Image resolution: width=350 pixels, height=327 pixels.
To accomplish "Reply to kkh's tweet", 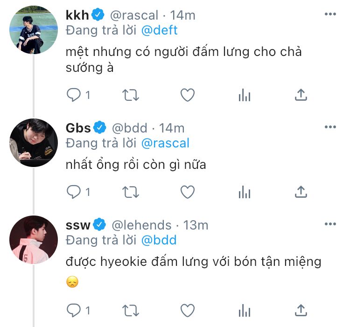I will click(74, 95).
